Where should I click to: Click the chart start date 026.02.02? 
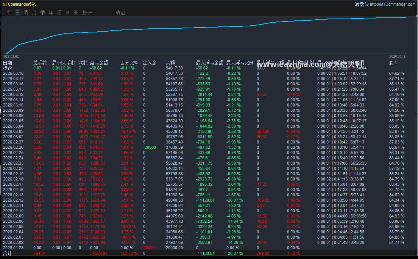(x=11, y=57)
